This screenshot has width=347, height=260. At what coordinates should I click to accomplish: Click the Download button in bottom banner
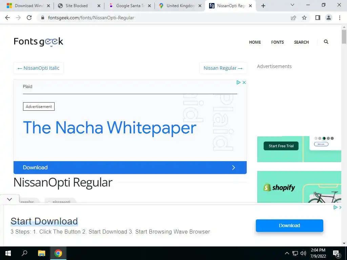point(289,225)
